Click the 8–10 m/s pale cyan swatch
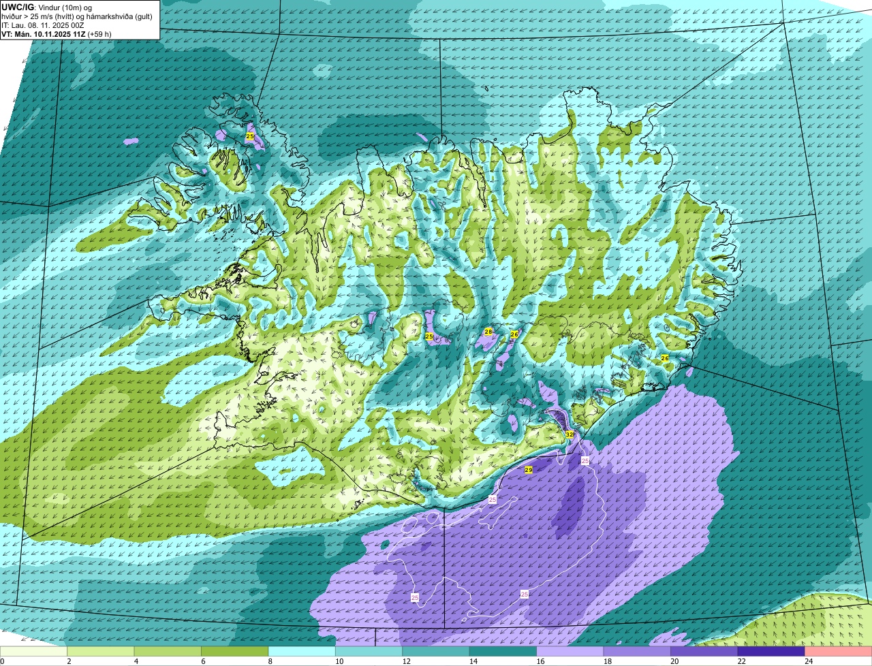872x666 pixels. tap(302, 652)
